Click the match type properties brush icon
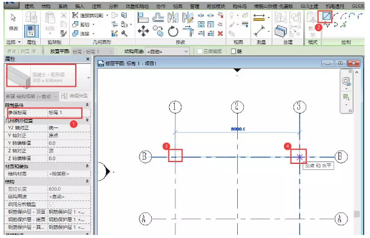The width and height of the screenshot is (370, 238). point(64,33)
